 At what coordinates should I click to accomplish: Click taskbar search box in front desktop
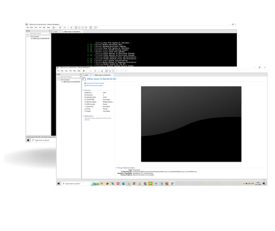[80, 184]
